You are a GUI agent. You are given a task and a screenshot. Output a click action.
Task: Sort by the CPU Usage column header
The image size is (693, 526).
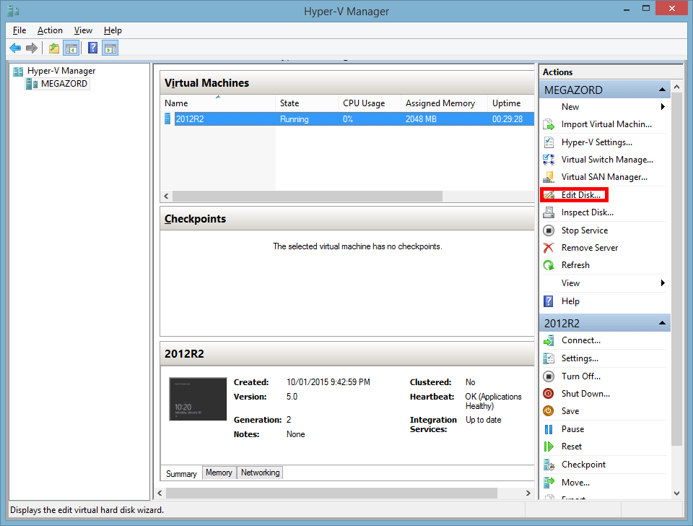click(370, 103)
